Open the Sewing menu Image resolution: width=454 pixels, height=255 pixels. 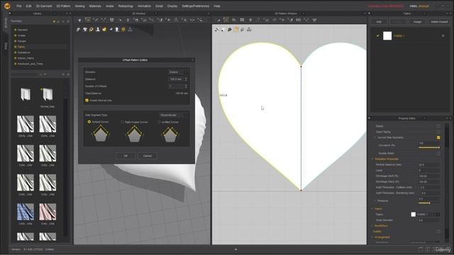[x=79, y=6]
